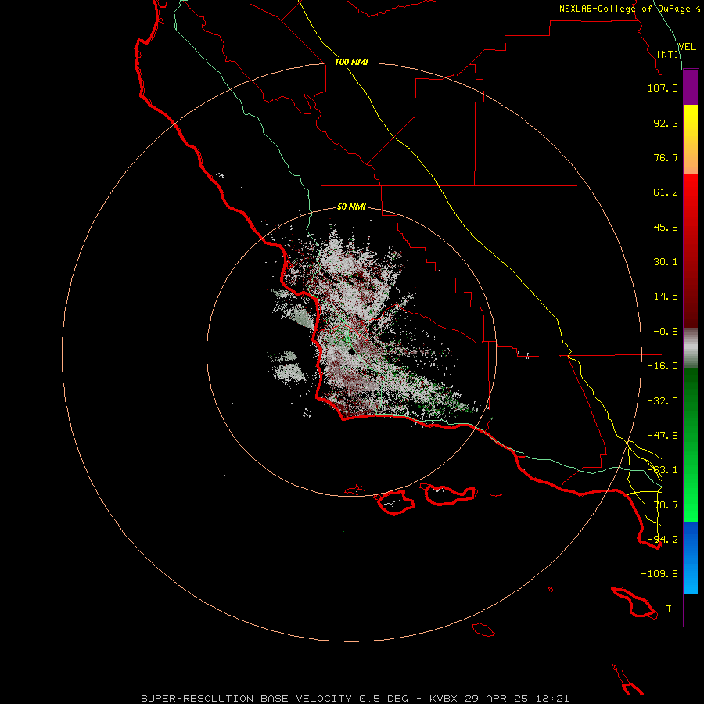This screenshot has height=704, width=704.
Task: Select the 107.8 velocity scale value
Action: pos(663,88)
